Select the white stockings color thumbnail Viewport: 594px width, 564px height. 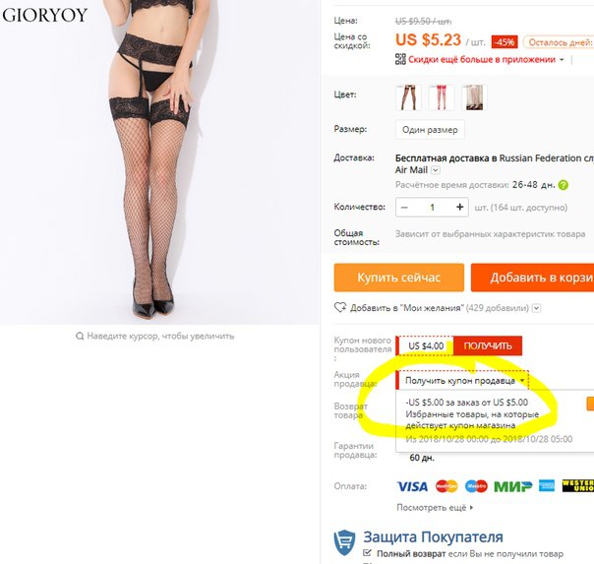point(474,97)
